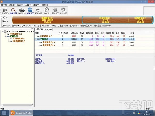Click right arrow of tree horizontal scrollbar
Screen dimensions: 155x116
(x=32, y=105)
